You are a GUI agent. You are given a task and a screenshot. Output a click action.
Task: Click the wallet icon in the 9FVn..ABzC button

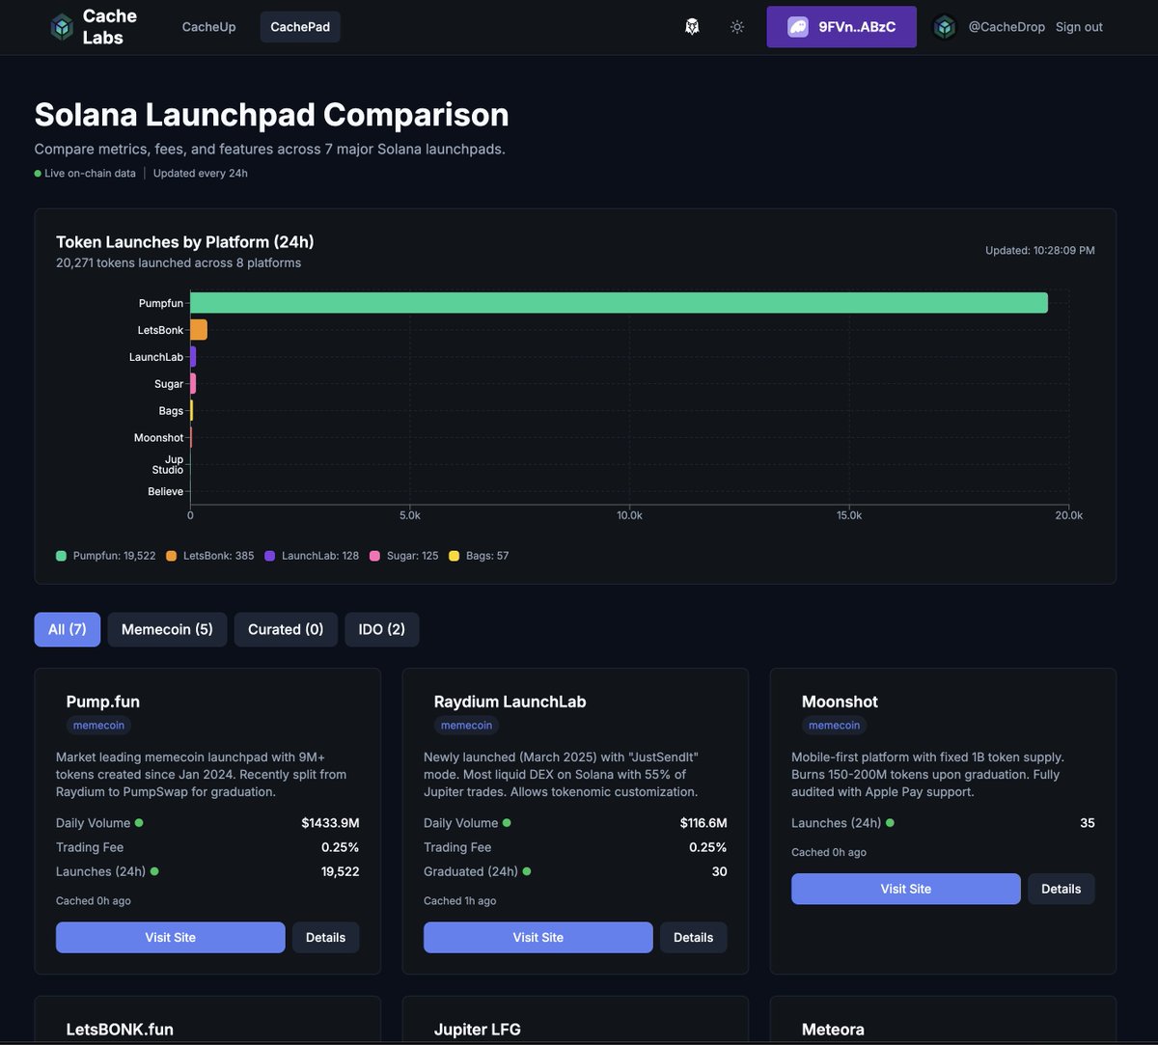coord(798,27)
